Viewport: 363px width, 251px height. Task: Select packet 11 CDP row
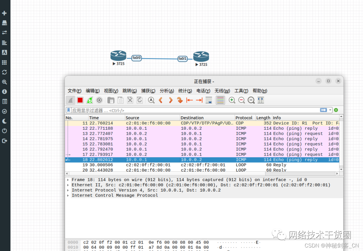202,123
